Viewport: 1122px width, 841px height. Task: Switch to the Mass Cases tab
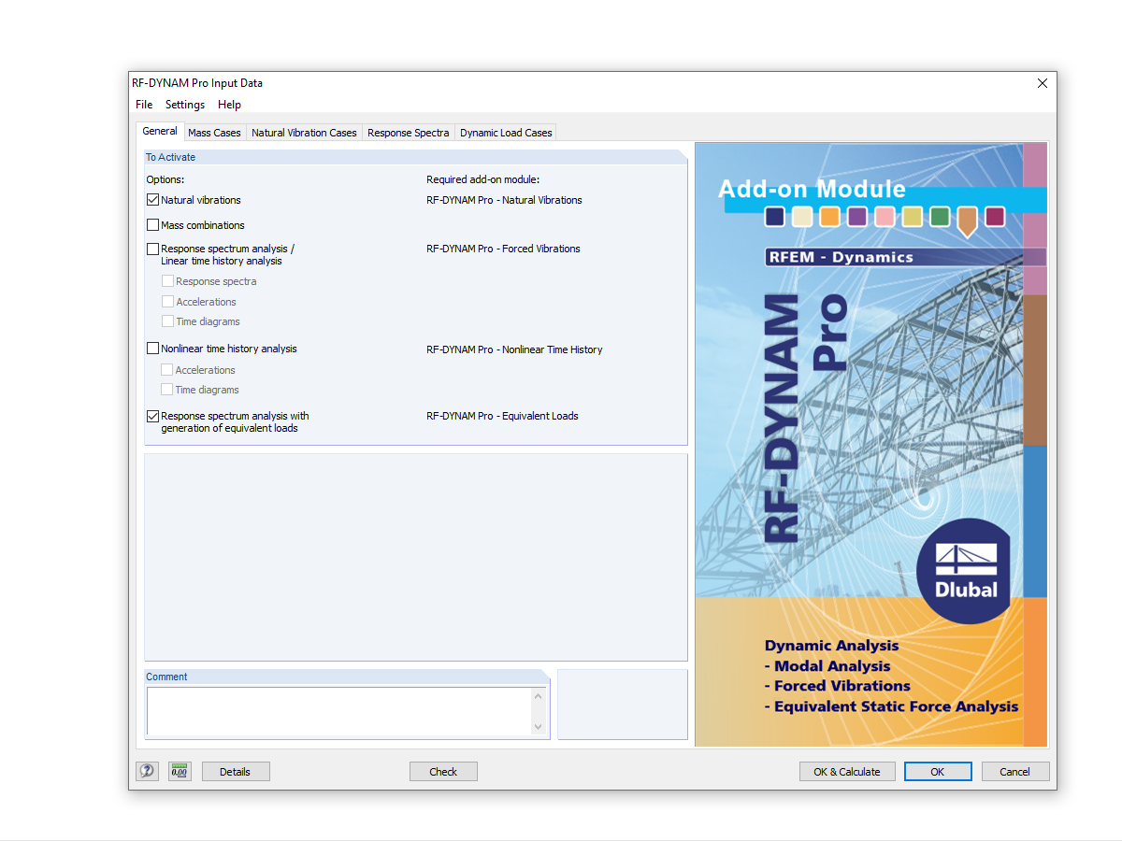(214, 132)
